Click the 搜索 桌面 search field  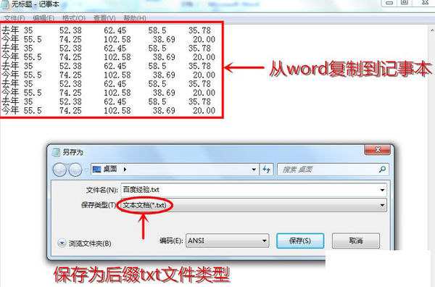click(x=333, y=170)
